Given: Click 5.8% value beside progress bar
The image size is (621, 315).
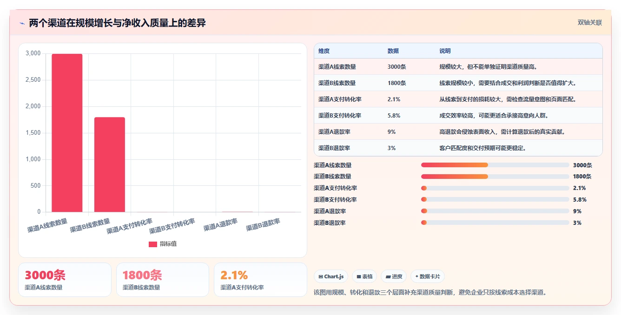Looking at the screenshot, I should [x=580, y=200].
